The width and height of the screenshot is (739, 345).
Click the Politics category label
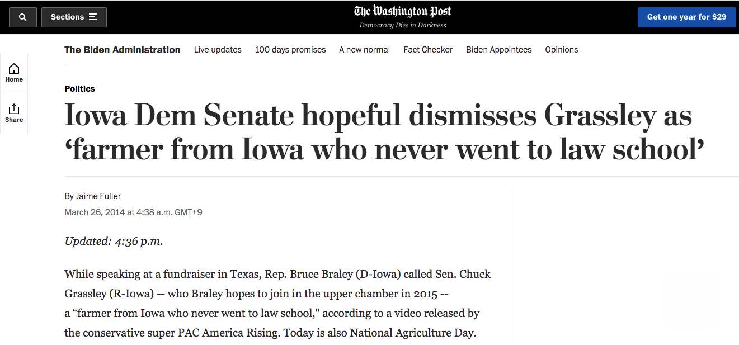(79, 89)
